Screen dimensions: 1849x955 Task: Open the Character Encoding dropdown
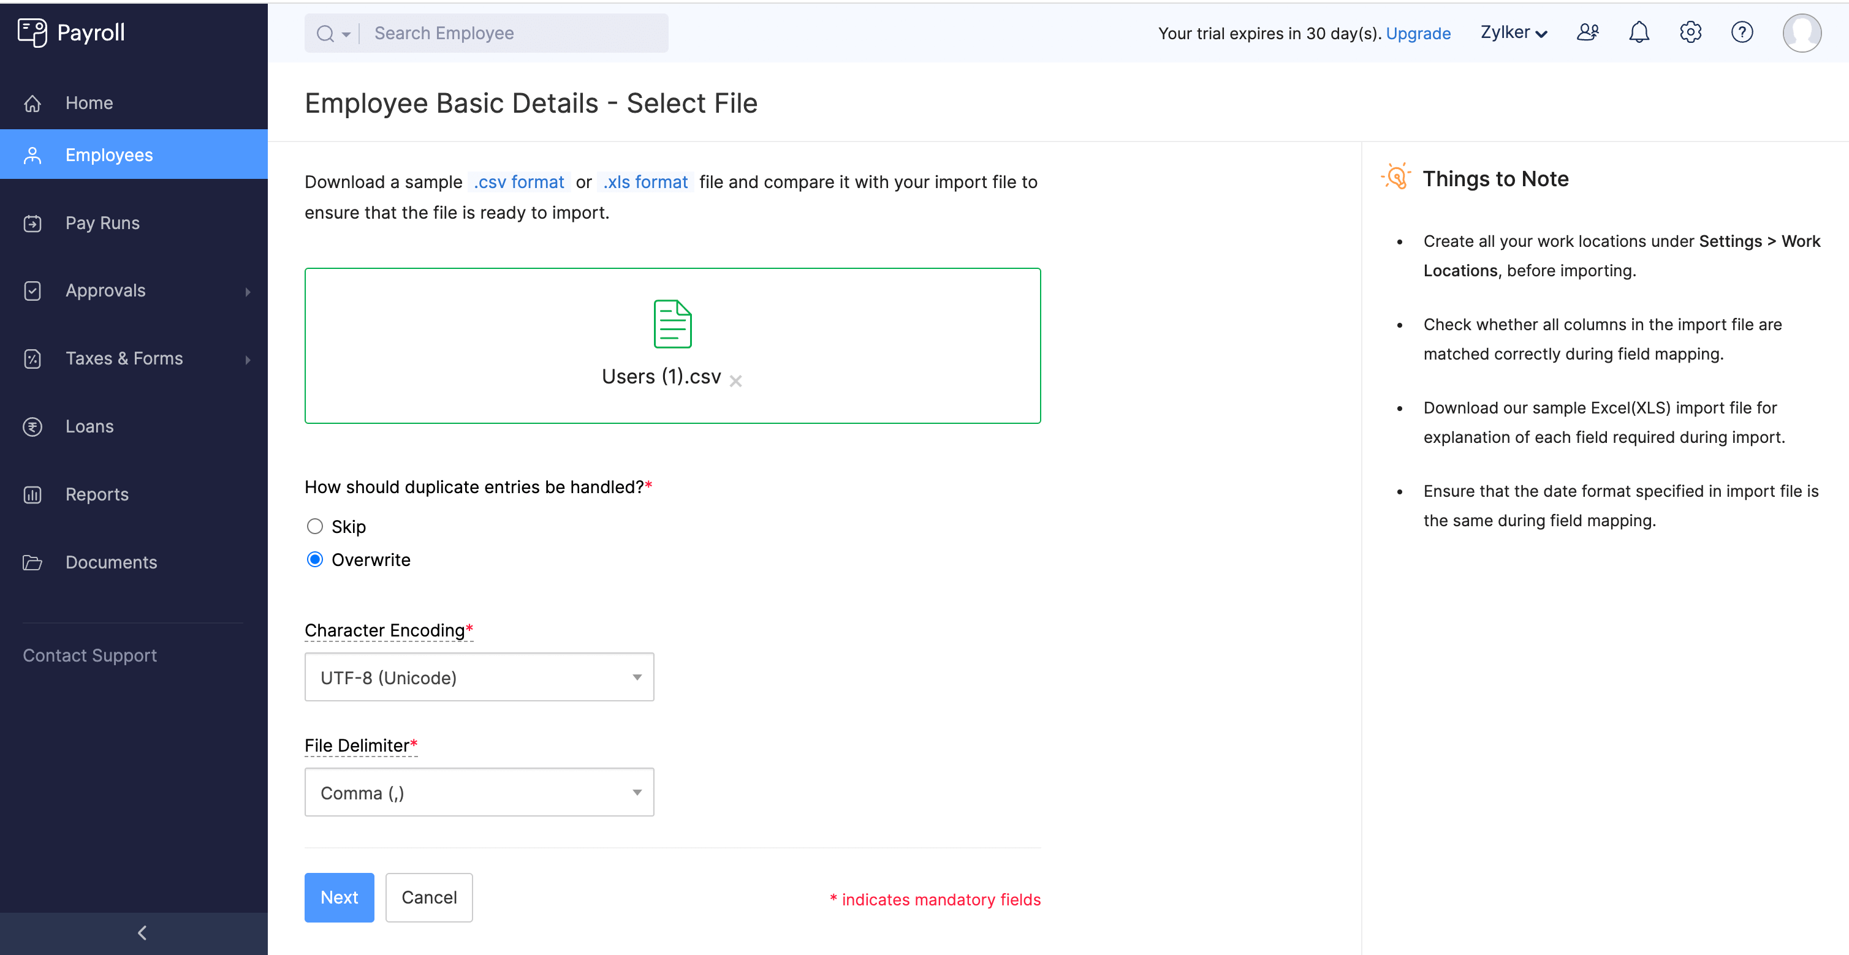(479, 677)
